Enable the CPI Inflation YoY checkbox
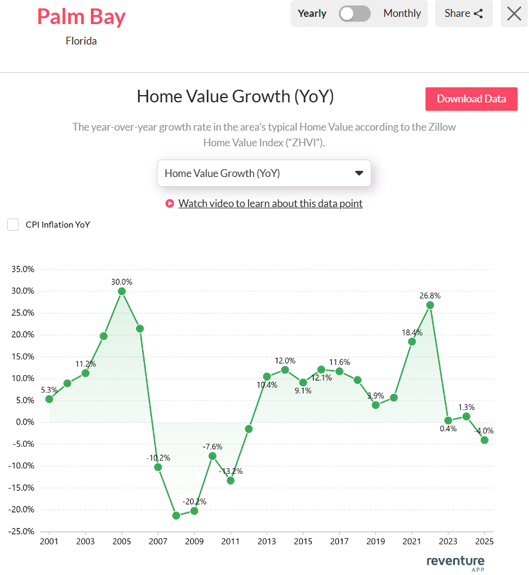Screen dimensions: 529x575 [x=13, y=224]
